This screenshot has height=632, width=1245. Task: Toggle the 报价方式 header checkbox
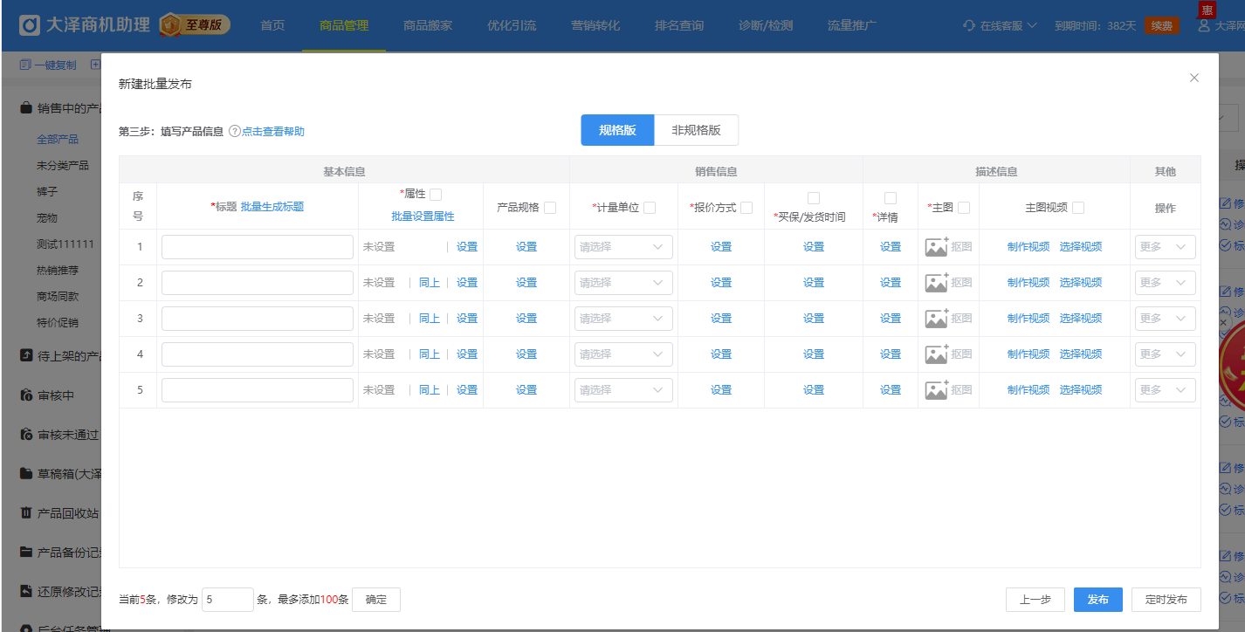click(x=746, y=208)
